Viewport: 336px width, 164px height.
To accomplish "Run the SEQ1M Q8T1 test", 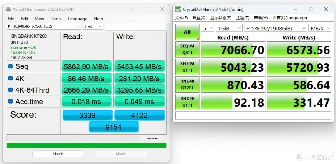I will pos(187,49).
